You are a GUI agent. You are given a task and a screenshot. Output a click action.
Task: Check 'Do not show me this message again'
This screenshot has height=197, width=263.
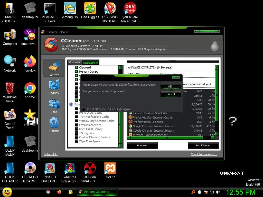click(83, 109)
